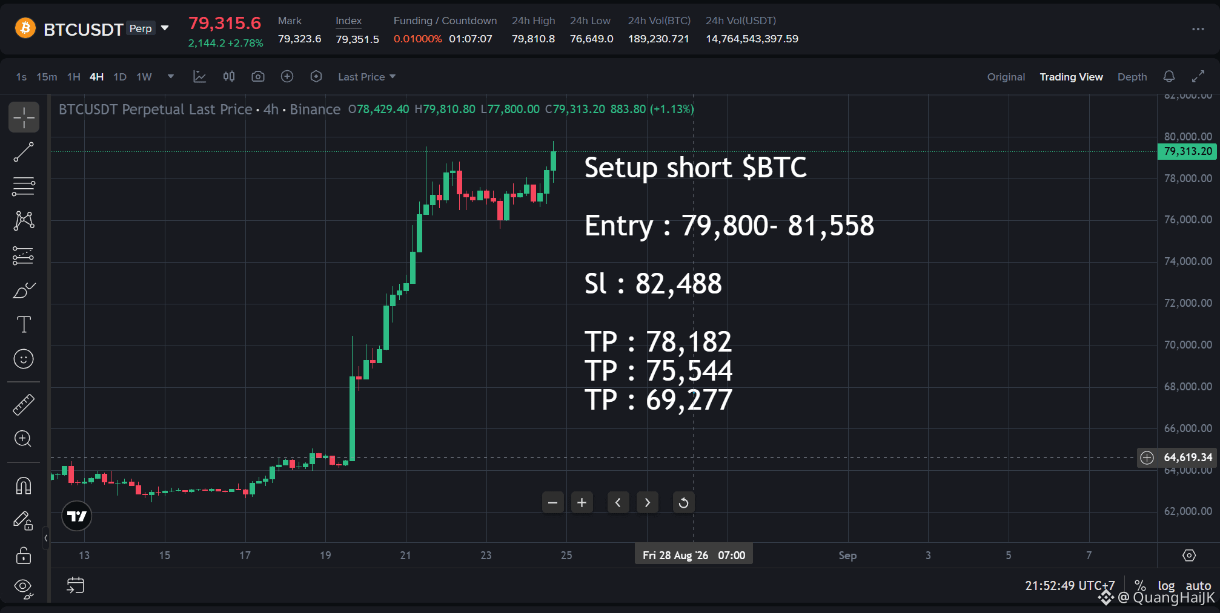Open the forecasting and position tool
This screenshot has width=1220, height=613.
click(x=24, y=255)
